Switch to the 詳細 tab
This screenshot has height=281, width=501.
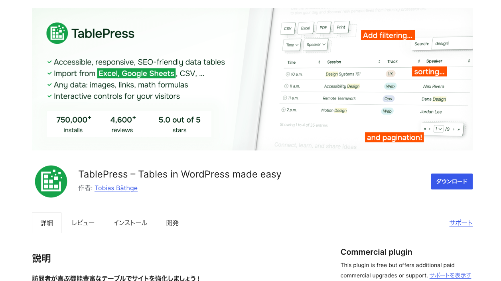tap(47, 223)
